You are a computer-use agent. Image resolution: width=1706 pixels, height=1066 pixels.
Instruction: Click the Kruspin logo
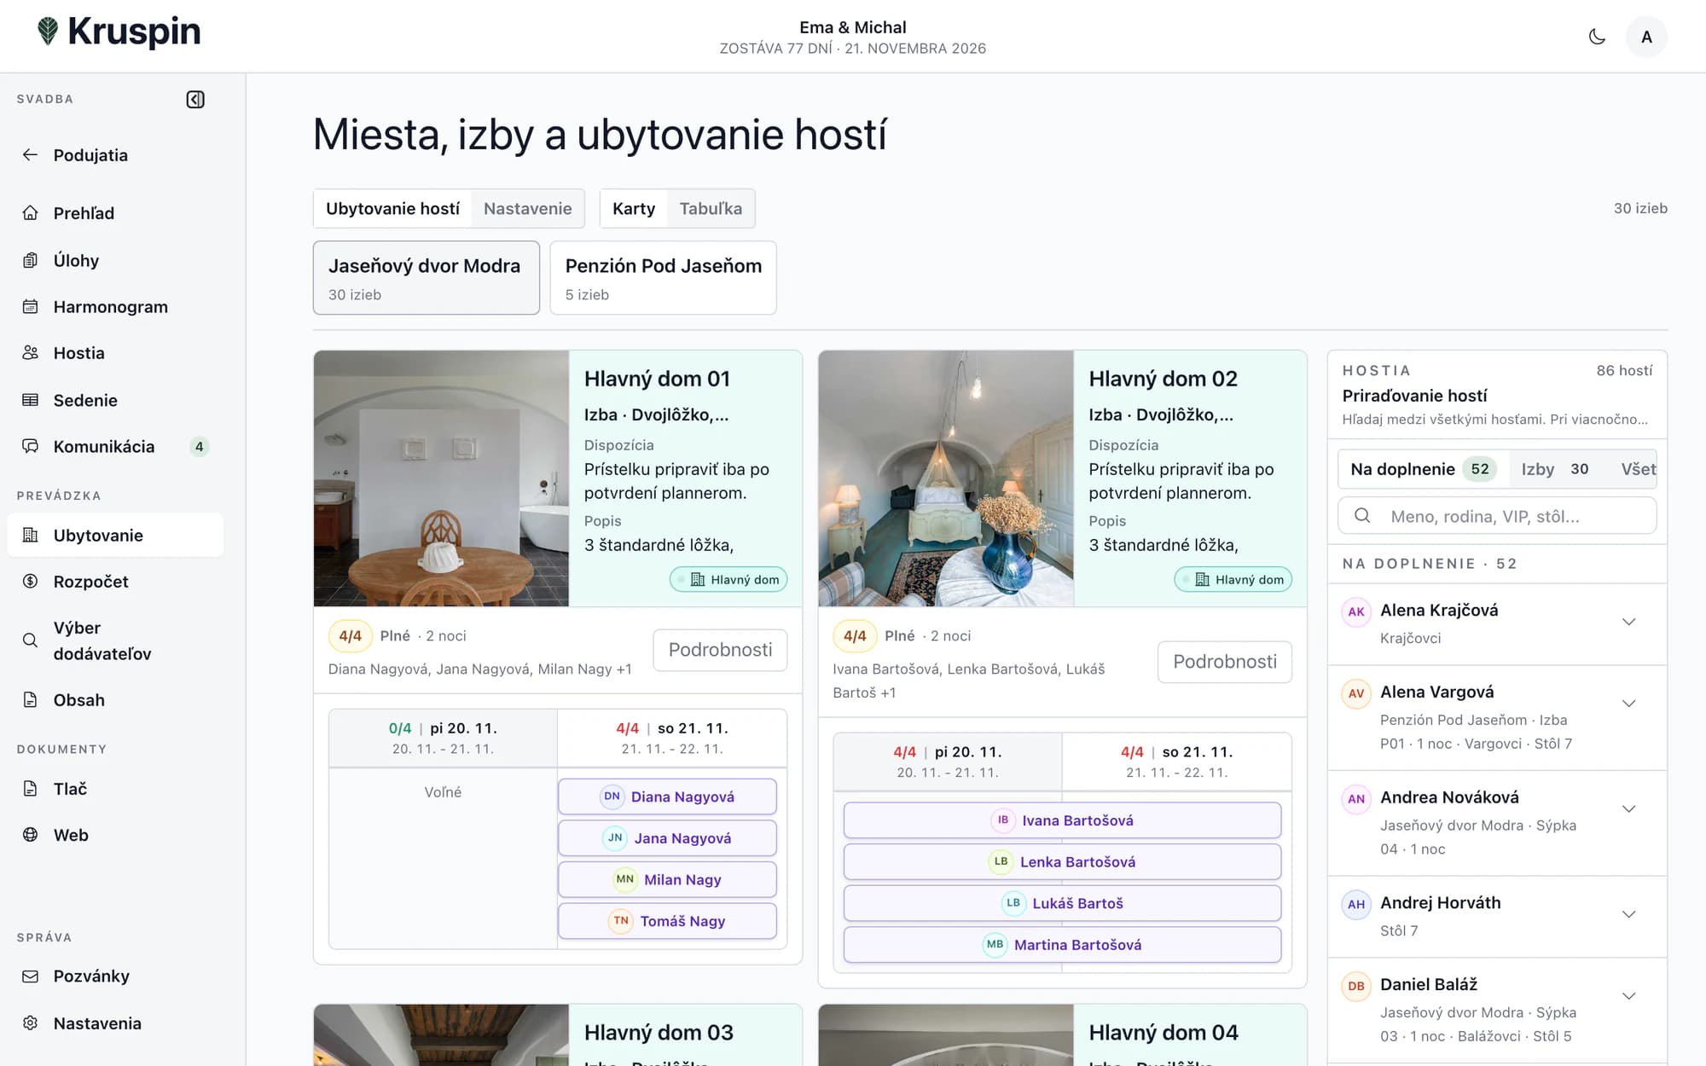point(119,32)
